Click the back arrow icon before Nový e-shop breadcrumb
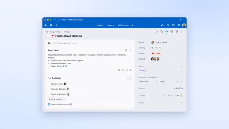The width and height of the screenshot is (229, 129). click(47, 32)
